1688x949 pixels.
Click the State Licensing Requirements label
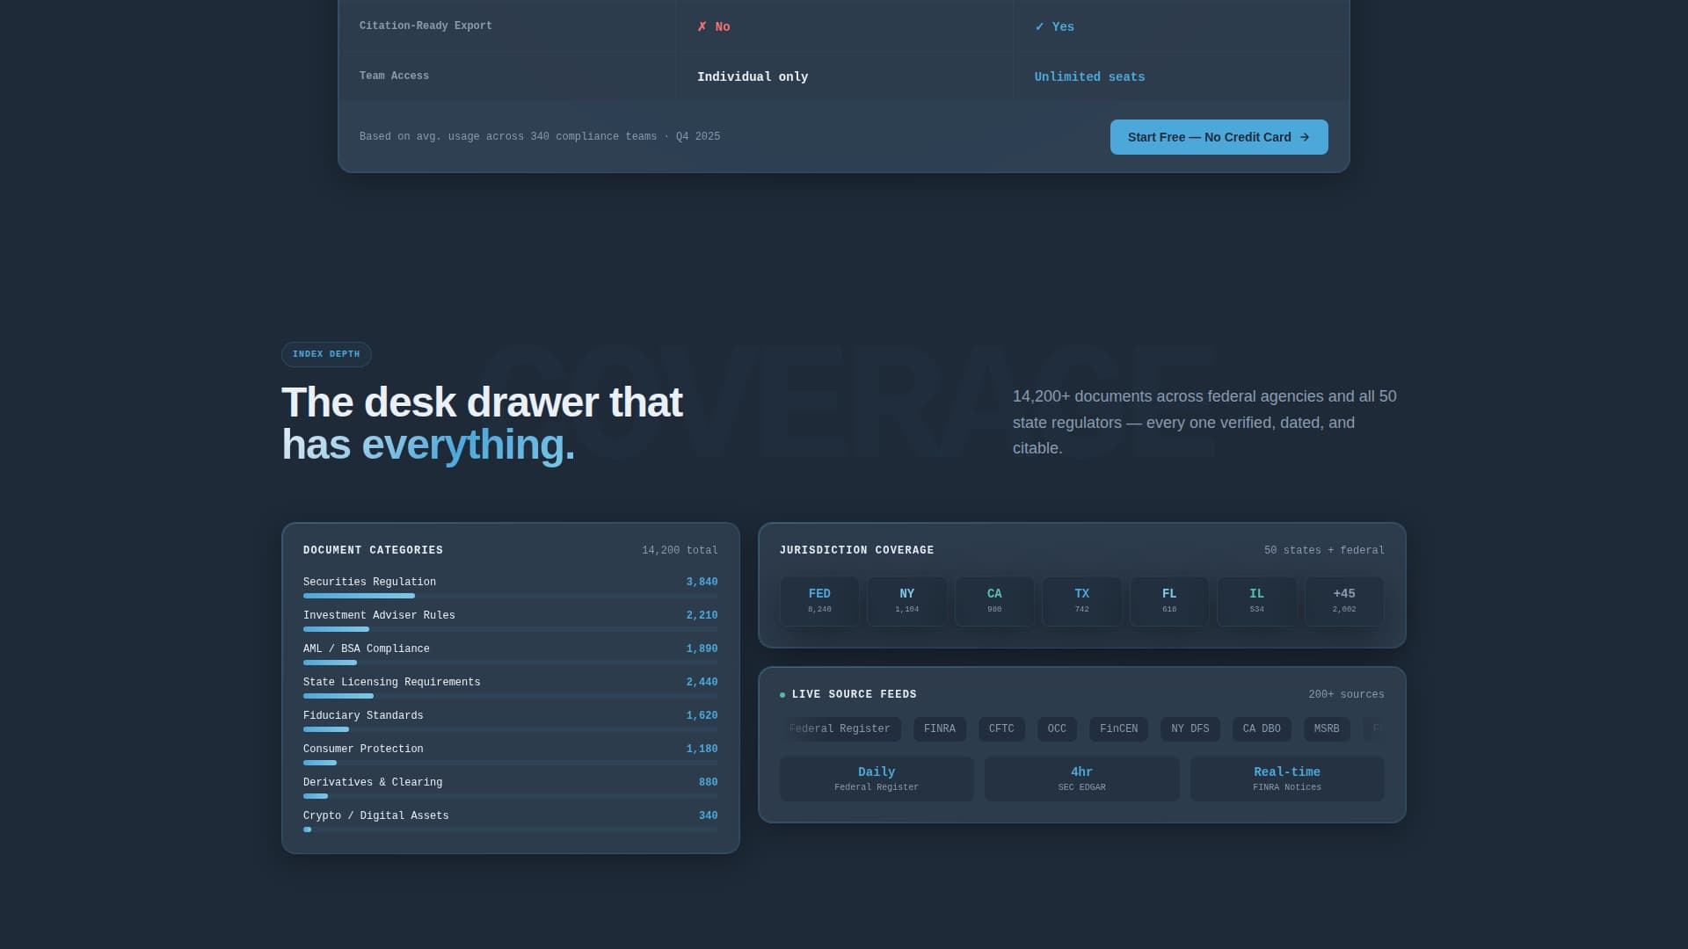(x=392, y=683)
